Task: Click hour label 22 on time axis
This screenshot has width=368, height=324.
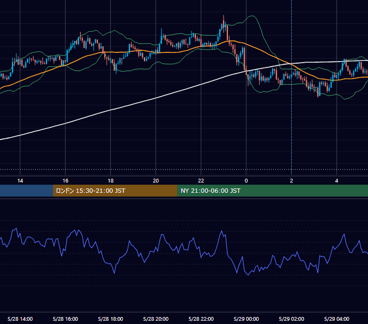Action: pyautogui.click(x=201, y=181)
